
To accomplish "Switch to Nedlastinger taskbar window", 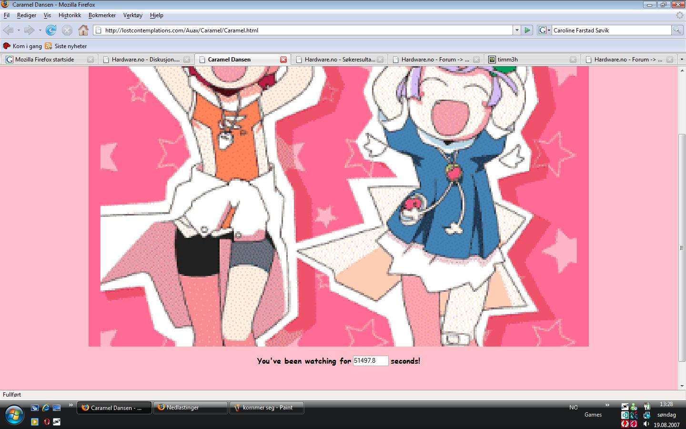I will pos(191,408).
